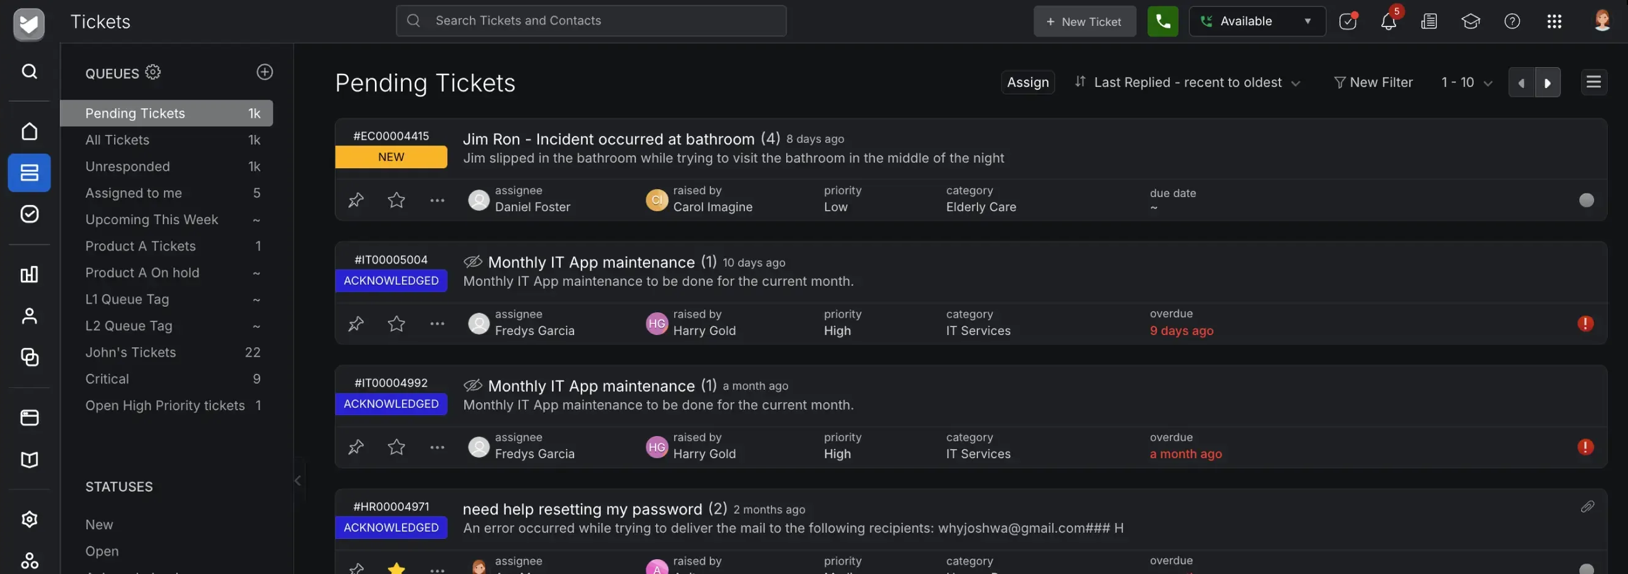Open the Settings gear icon in sidebar
This screenshot has width=1628, height=574.
[29, 519]
